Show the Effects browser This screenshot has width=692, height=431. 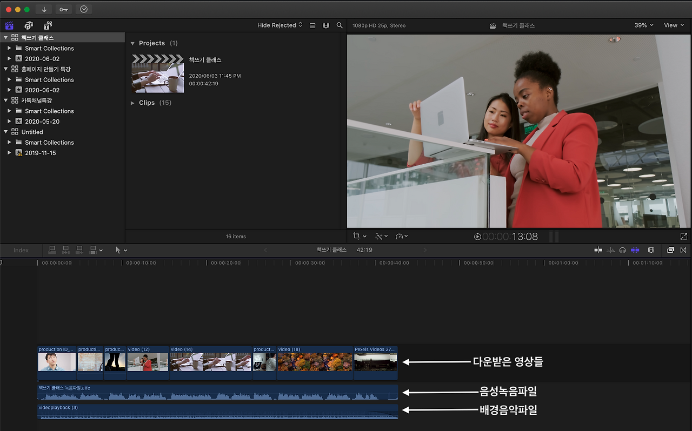point(671,250)
